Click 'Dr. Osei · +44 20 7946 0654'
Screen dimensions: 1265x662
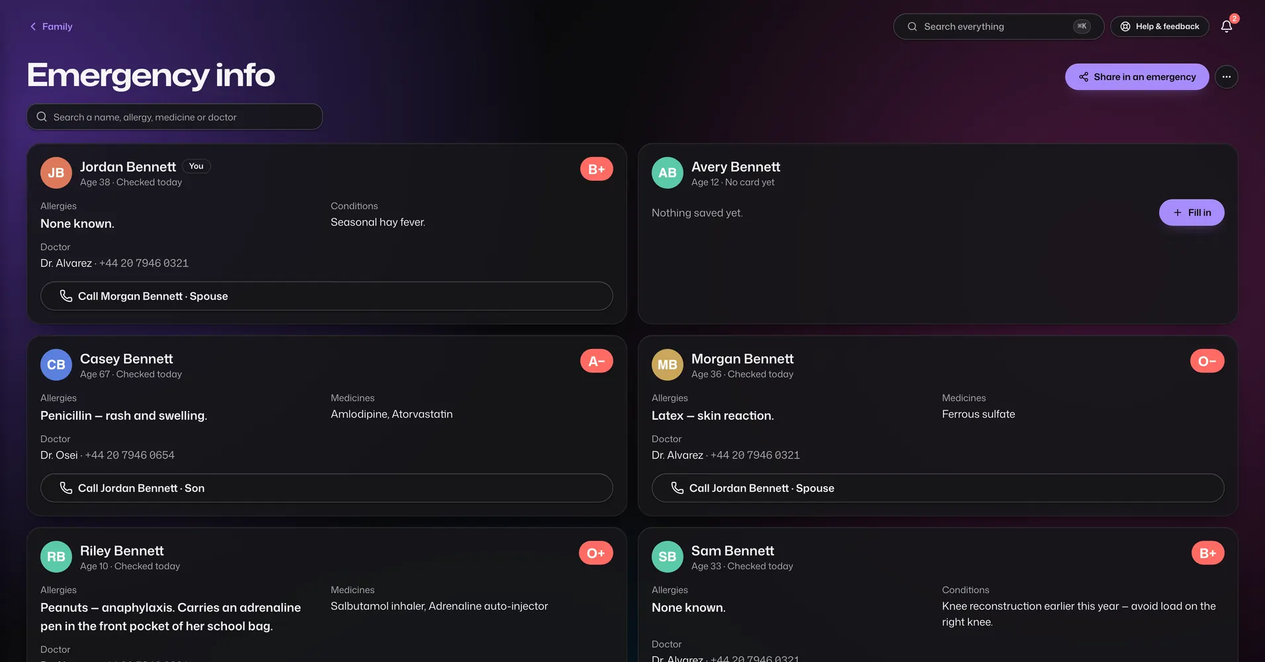click(107, 455)
